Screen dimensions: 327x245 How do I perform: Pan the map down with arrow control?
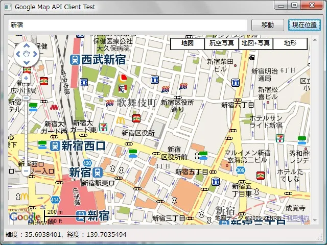27,62
